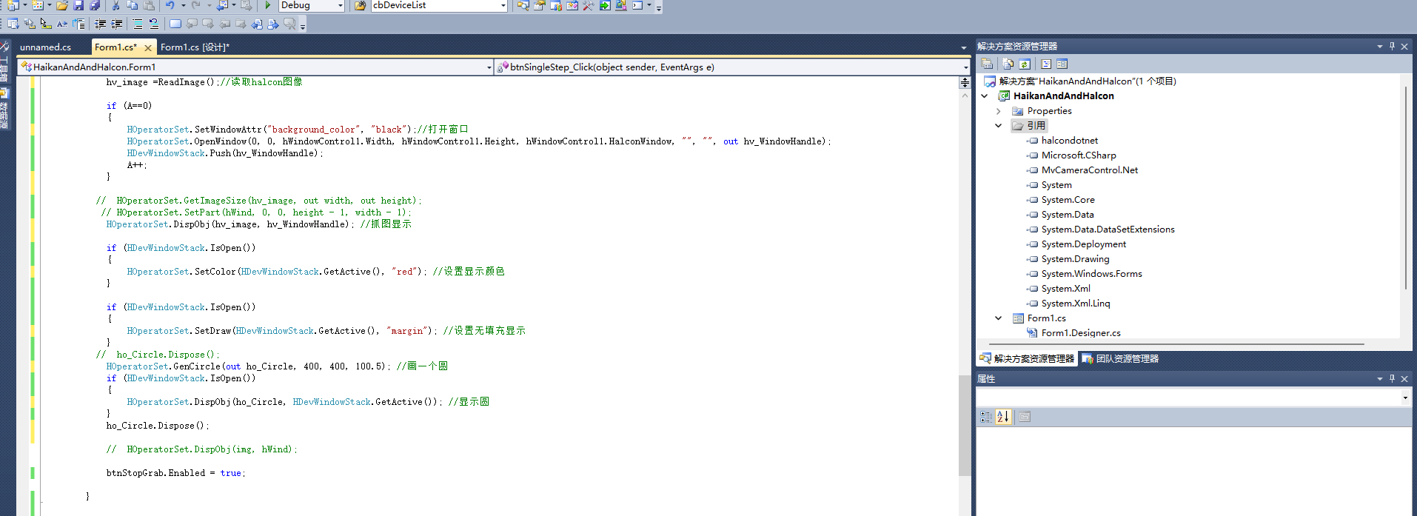Open the toolbar overflow options arrow on second toolbar
Viewport: 1417px width, 516px height.
click(303, 27)
